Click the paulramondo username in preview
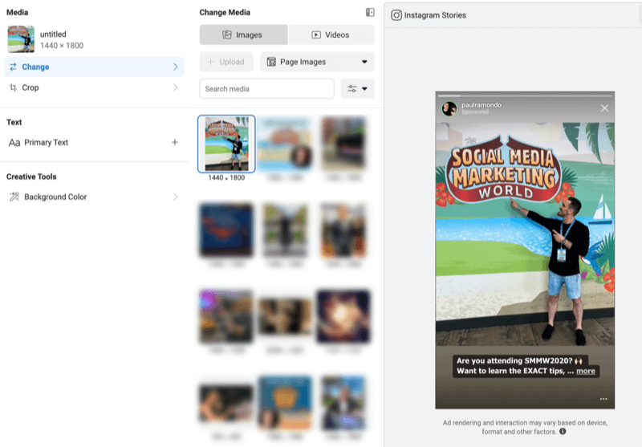642x447 pixels. tap(481, 105)
